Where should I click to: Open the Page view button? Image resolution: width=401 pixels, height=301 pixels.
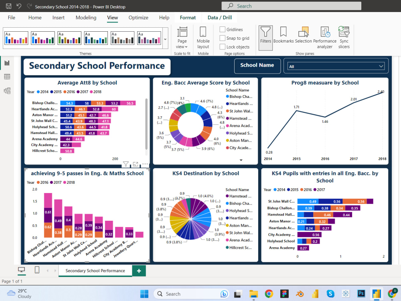pos(182,38)
